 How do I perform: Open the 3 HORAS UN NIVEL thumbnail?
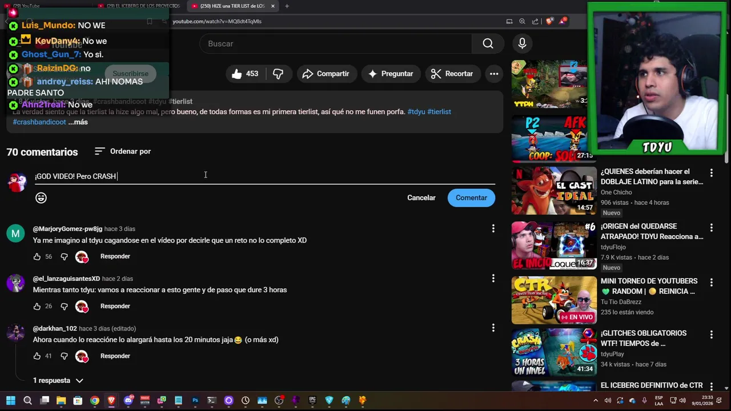pyautogui.click(x=553, y=352)
